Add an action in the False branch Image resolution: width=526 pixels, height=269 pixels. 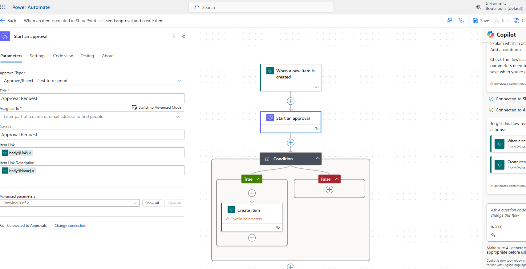tap(330, 190)
